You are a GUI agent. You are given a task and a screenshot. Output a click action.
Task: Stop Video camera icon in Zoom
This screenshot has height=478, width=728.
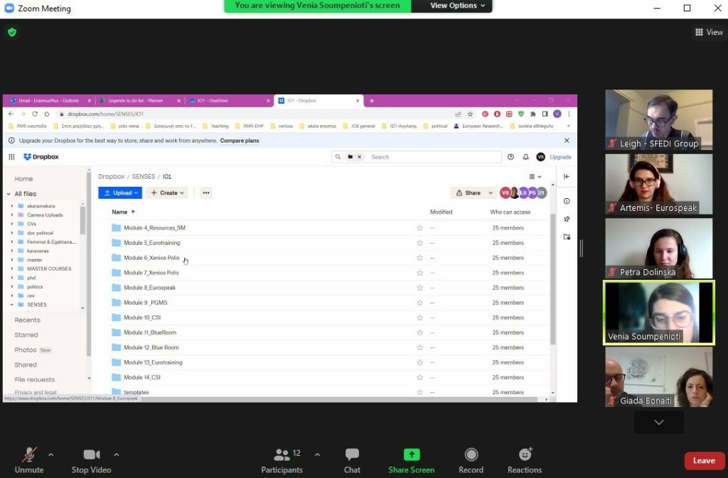(92, 455)
